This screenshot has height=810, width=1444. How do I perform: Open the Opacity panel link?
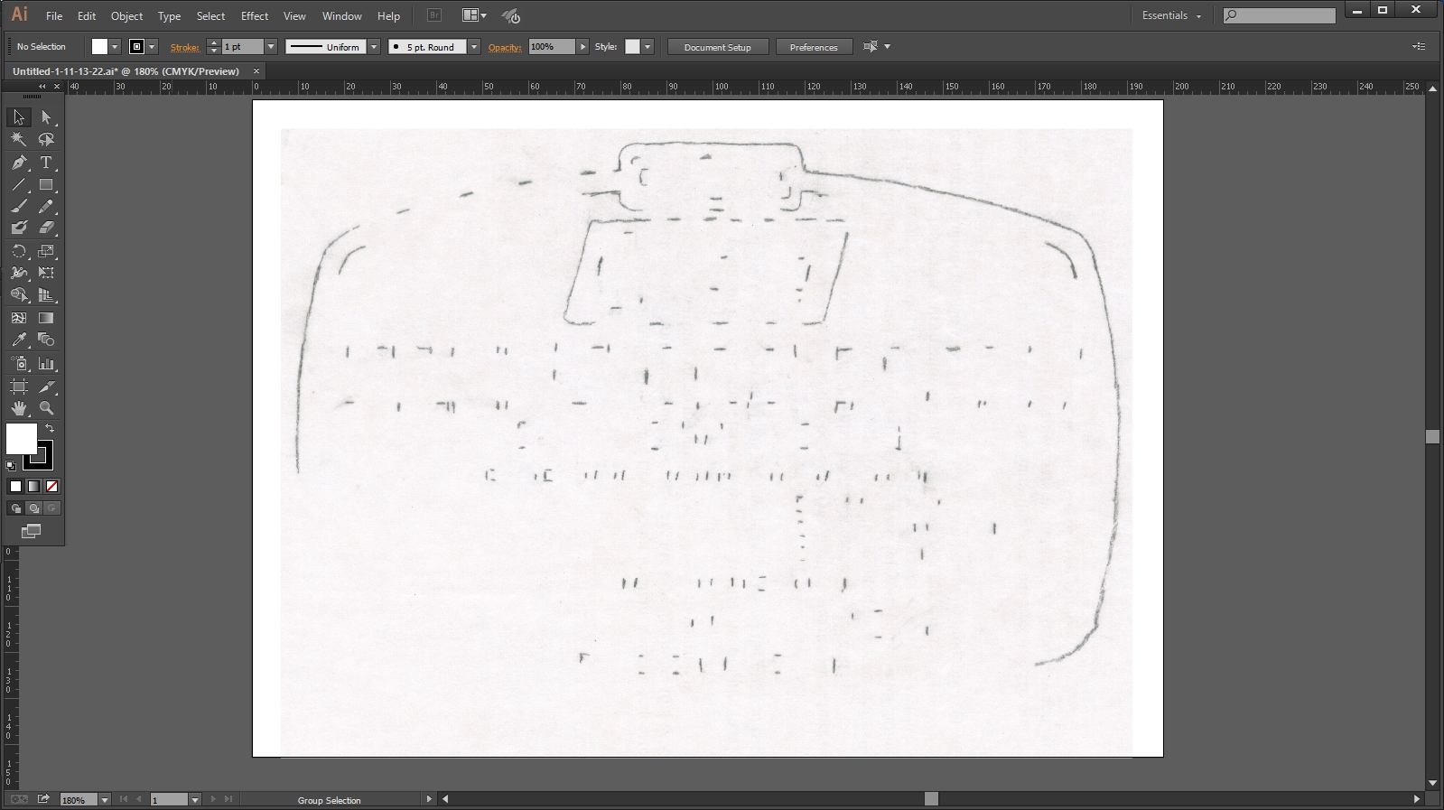[x=505, y=47]
